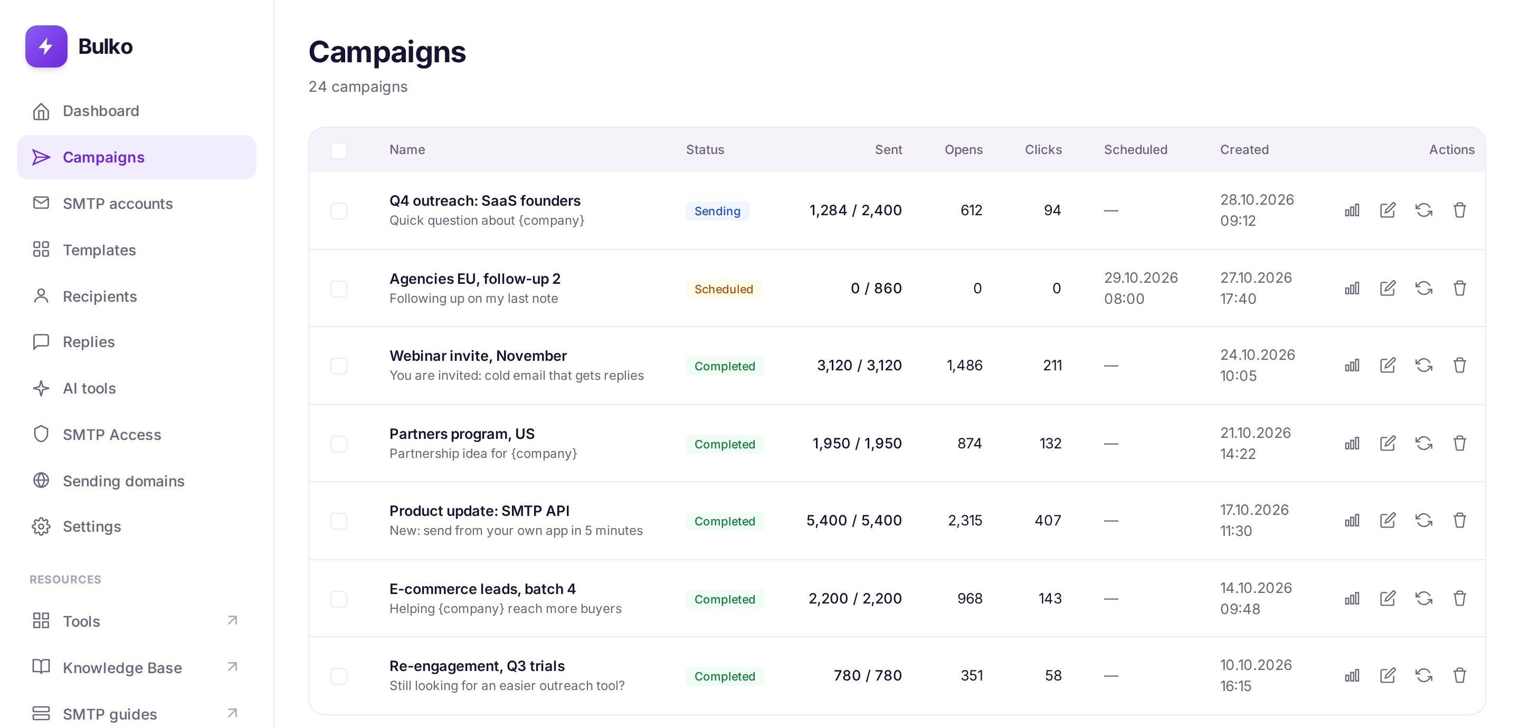Open the Recipients page

click(136, 296)
